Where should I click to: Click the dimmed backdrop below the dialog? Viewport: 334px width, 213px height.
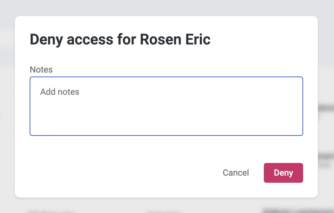[167, 206]
